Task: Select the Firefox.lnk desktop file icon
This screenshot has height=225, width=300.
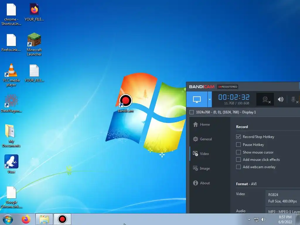Action: point(11,43)
